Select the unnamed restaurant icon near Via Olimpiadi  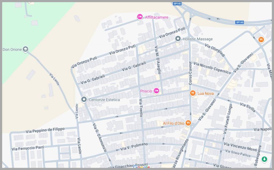pyautogui.click(x=261, y=40)
